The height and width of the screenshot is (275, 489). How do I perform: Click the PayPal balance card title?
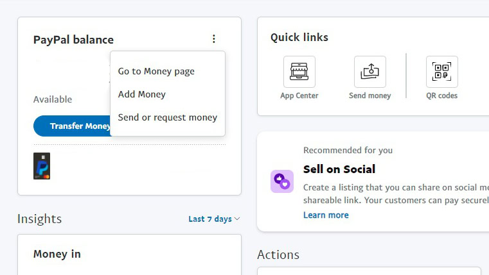coord(73,40)
